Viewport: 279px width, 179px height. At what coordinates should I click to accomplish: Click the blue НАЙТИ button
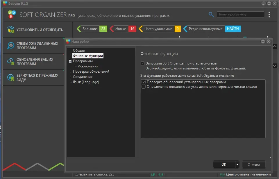[x=233, y=29]
